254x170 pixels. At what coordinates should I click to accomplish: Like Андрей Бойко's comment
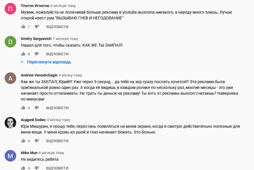tap(23, 141)
